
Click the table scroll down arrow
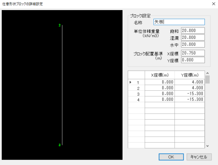208,146
